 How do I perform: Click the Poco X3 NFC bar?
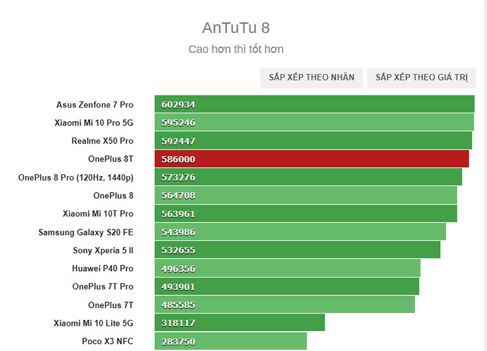point(230,341)
